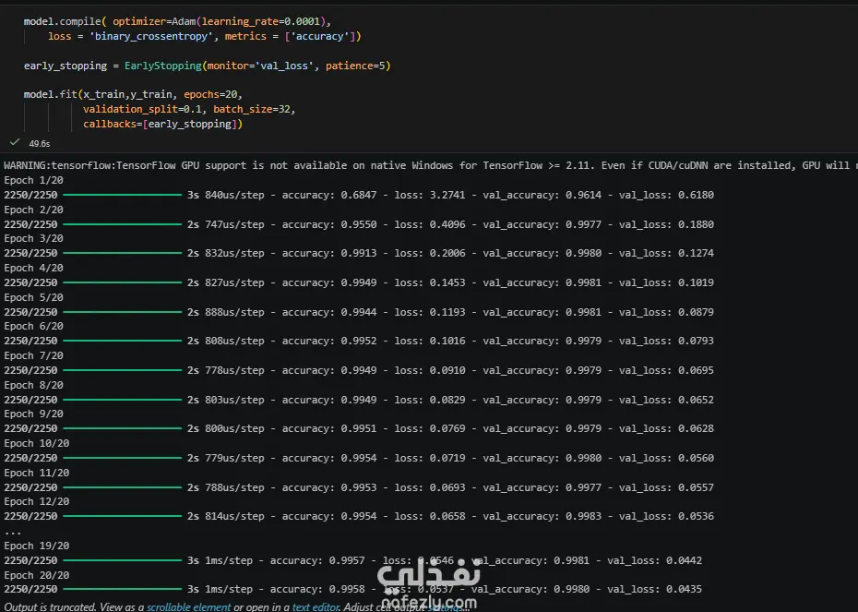Screen dimensions: 858x612
Task: Click 'val_loss: 0.1880' in epoch 2 row
Action: [666, 224]
